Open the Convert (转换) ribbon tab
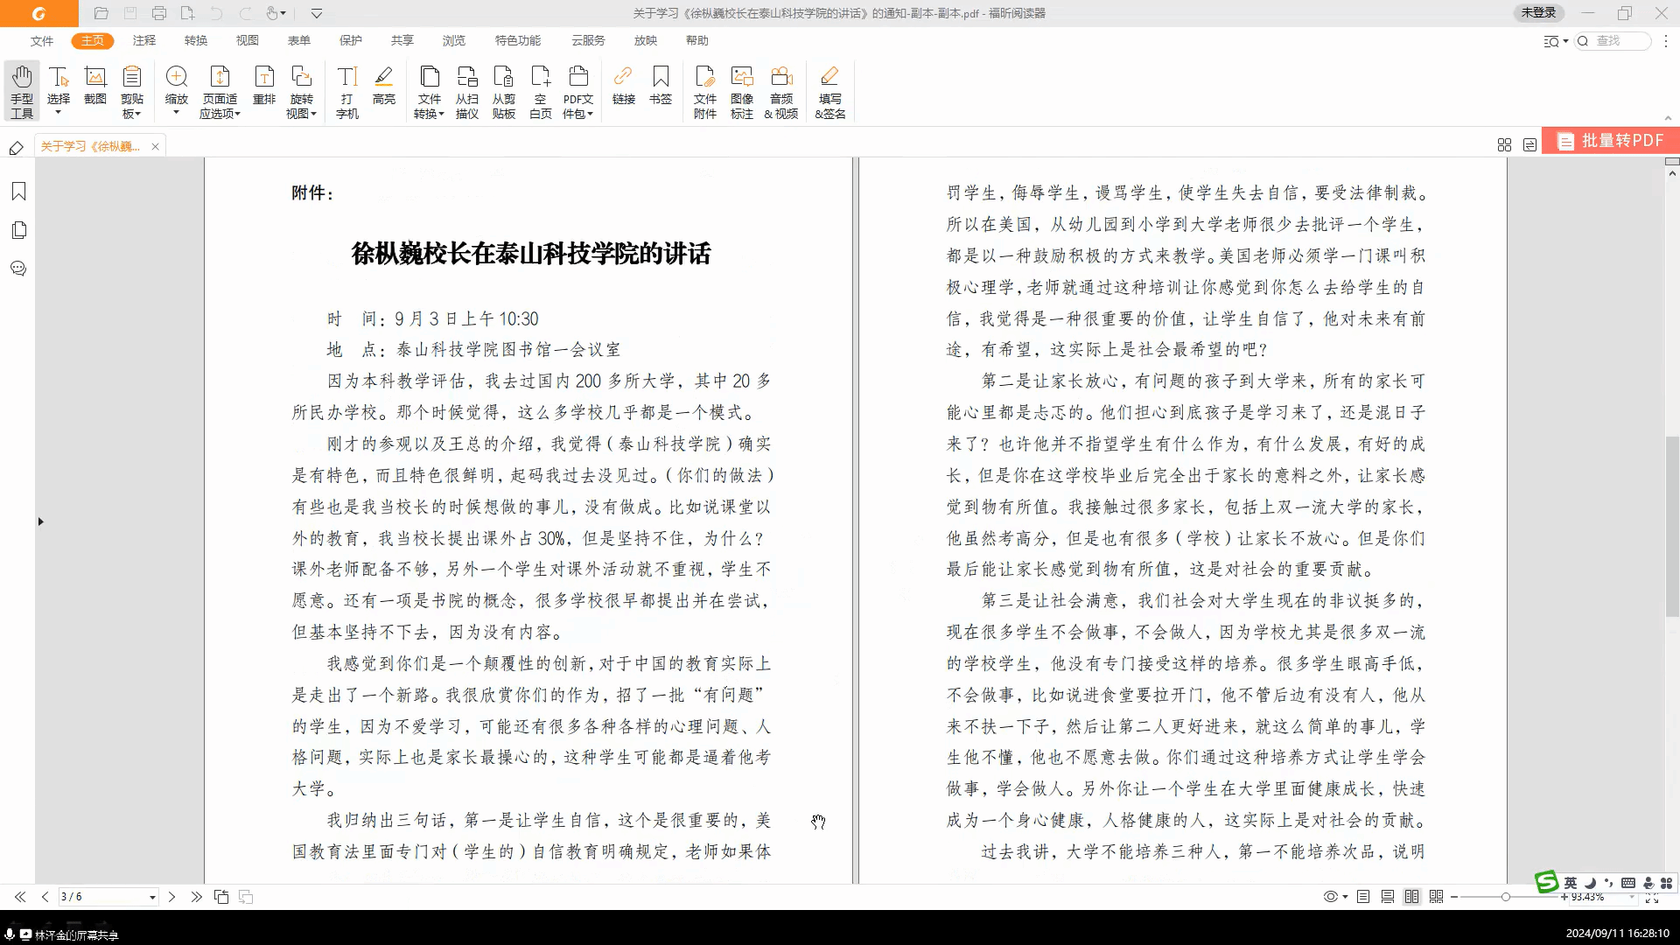The height and width of the screenshot is (945, 1680). pos(196,40)
